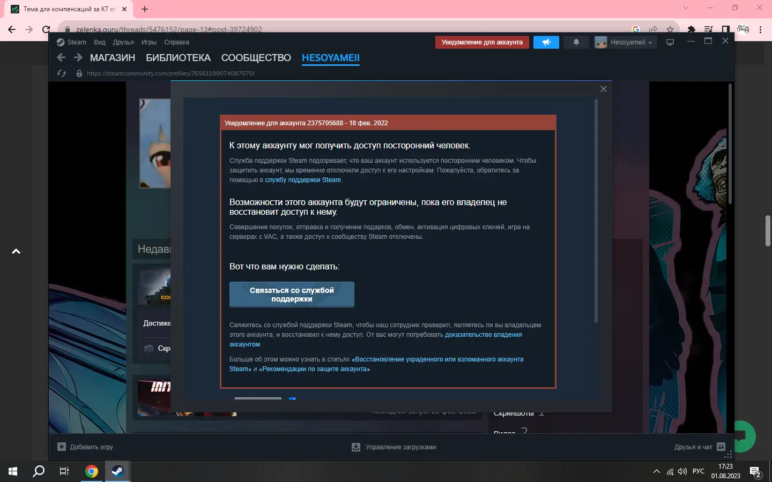Reload the Steam page with refresh icon
Image resolution: width=772 pixels, height=482 pixels.
(62, 73)
